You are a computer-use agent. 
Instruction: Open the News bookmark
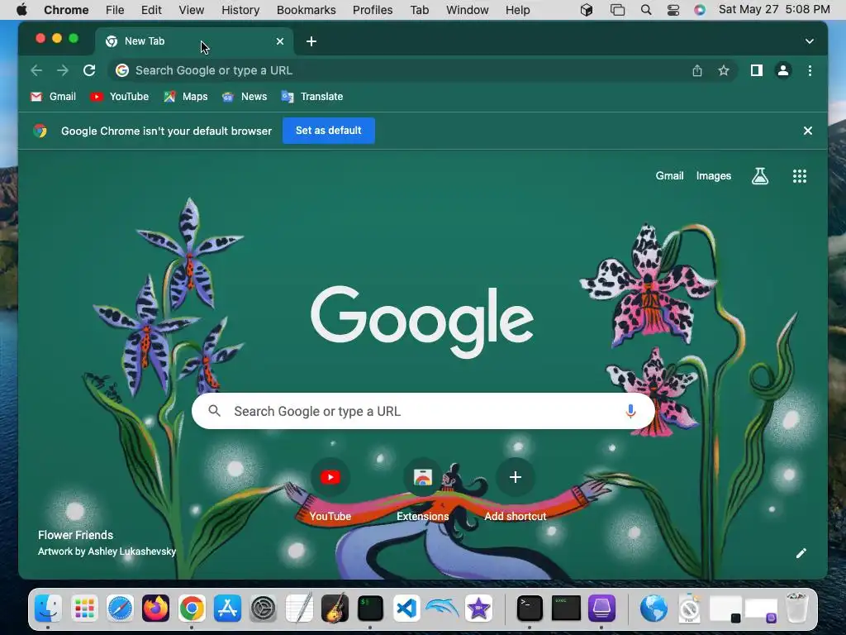point(245,97)
